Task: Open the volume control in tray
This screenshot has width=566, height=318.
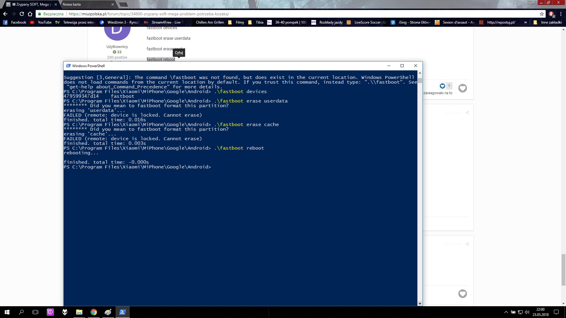Action: [x=527, y=312]
